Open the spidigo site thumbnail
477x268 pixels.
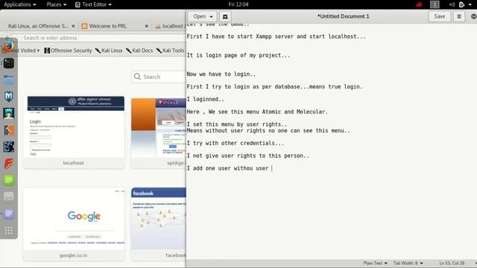click(159, 132)
